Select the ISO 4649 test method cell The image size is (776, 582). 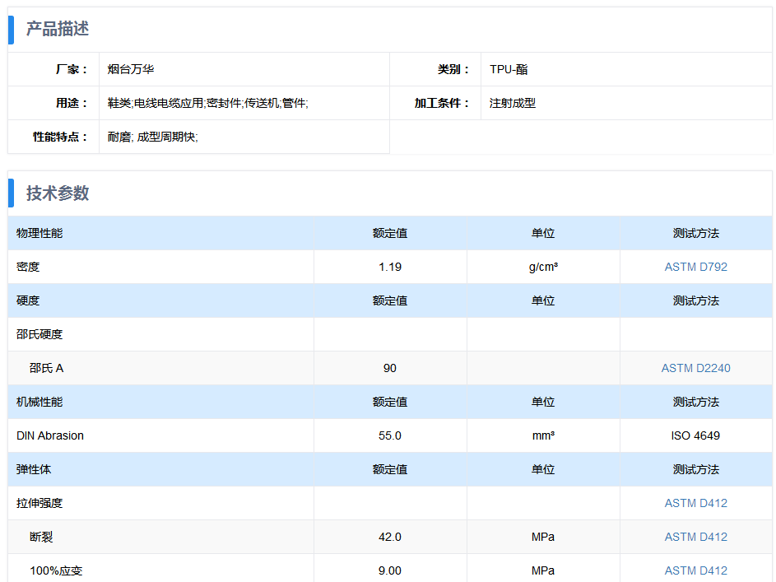click(x=695, y=435)
